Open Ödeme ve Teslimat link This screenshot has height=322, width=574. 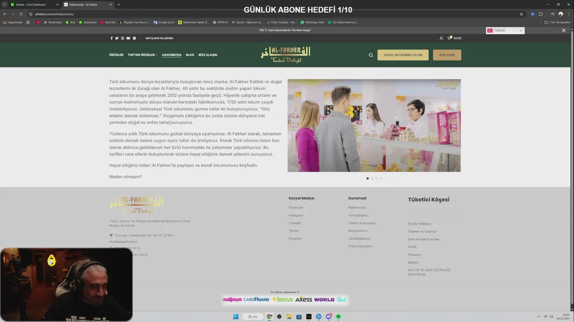[422, 232]
